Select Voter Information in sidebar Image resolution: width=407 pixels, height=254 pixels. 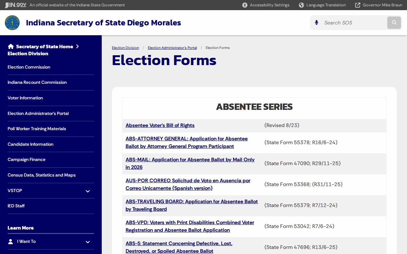point(25,98)
